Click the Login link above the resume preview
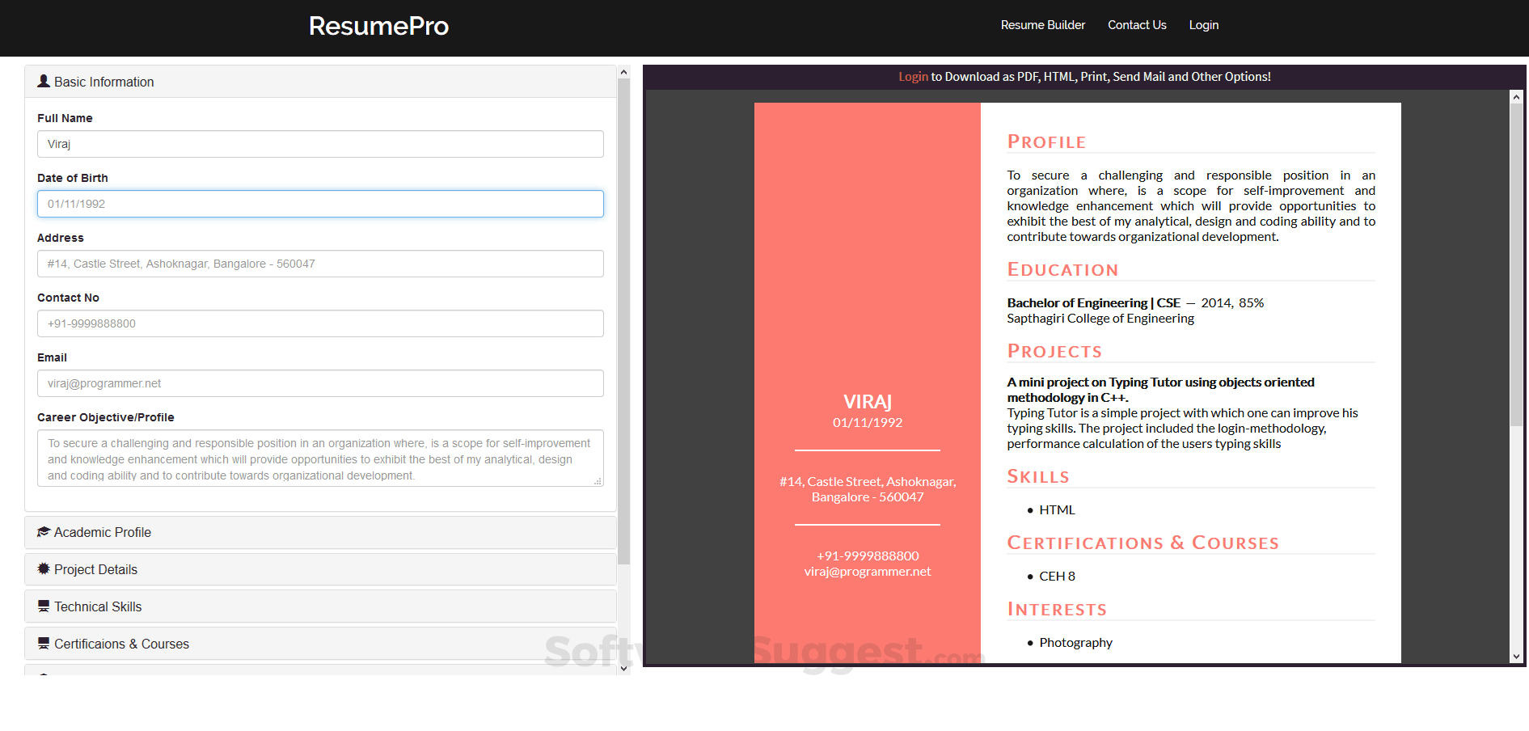The height and width of the screenshot is (731, 1529). [x=913, y=76]
